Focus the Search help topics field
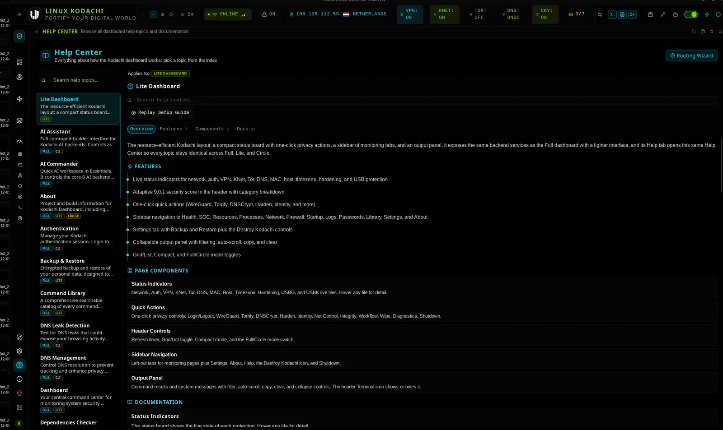 point(78,80)
